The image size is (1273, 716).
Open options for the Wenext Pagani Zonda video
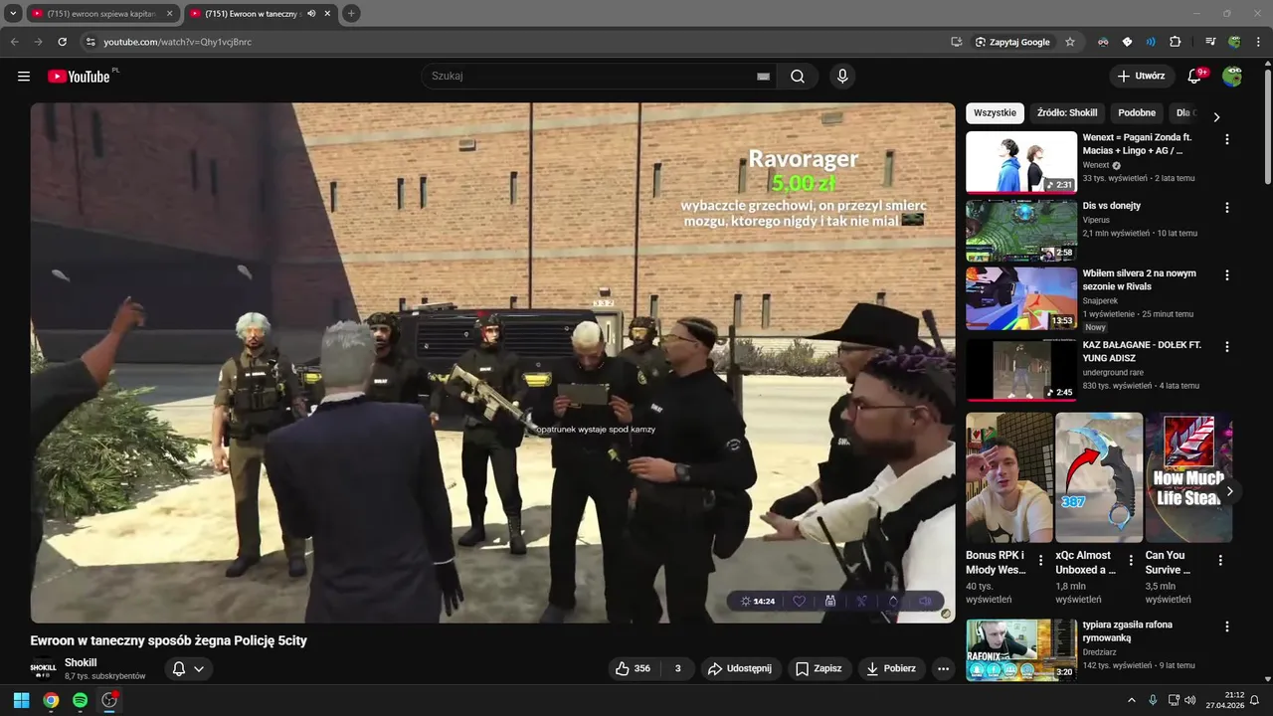[1226, 140]
